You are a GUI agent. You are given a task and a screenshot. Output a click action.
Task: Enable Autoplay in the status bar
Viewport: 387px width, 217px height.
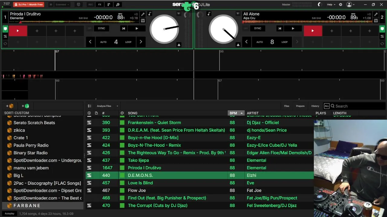9,213
